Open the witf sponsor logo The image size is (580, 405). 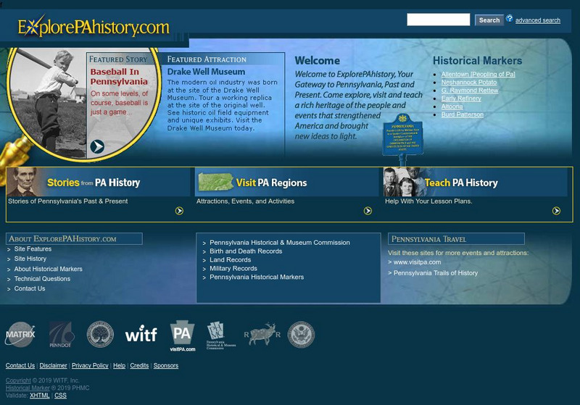point(141,334)
